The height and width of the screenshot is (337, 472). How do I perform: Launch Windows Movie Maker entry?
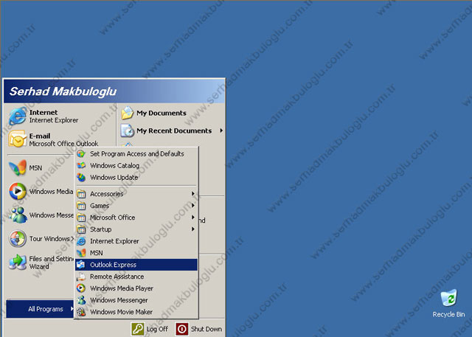coord(136,312)
